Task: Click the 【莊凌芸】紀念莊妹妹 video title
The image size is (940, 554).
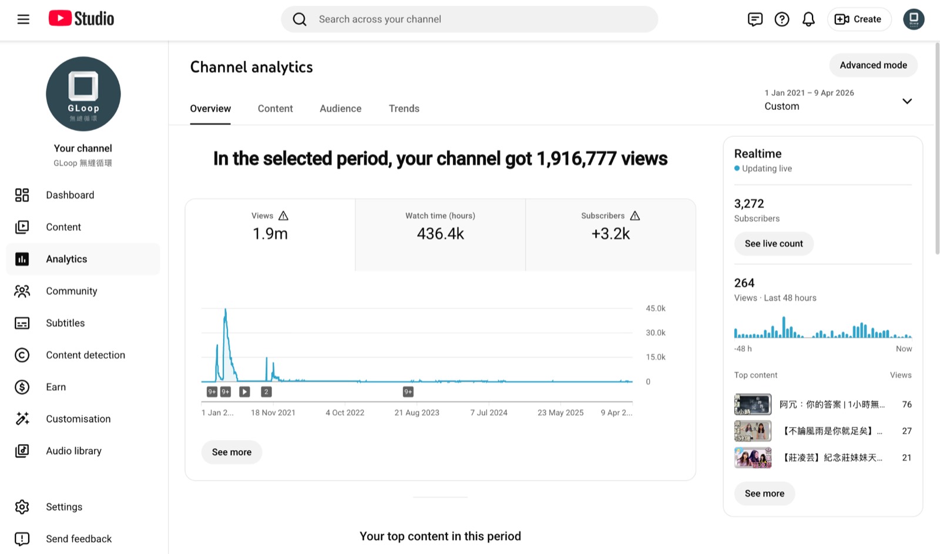Action: [x=832, y=458]
